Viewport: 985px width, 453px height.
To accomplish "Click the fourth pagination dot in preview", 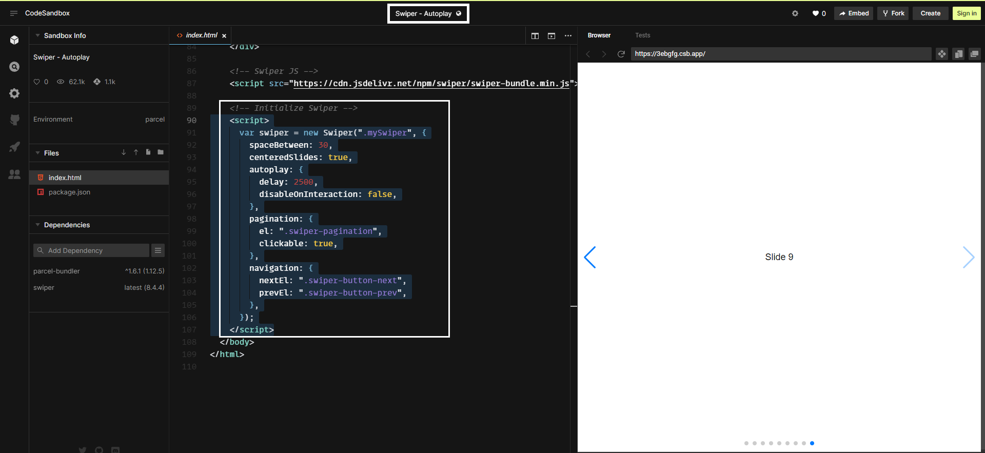I will coord(771,443).
